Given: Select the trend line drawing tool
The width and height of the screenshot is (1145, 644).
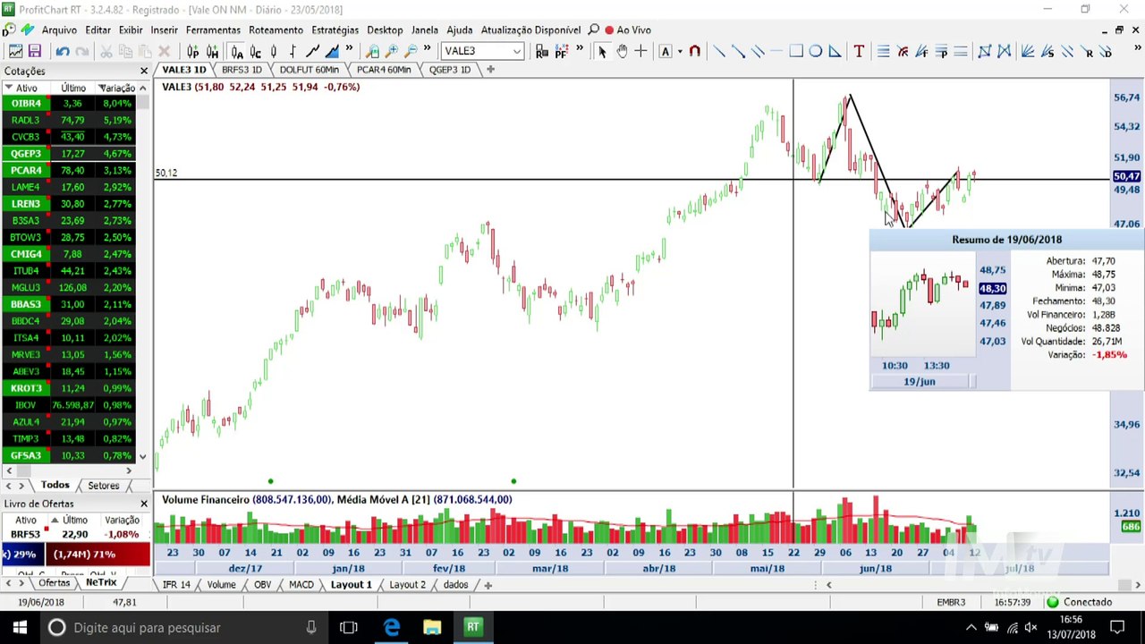Looking at the screenshot, I should coord(719,51).
